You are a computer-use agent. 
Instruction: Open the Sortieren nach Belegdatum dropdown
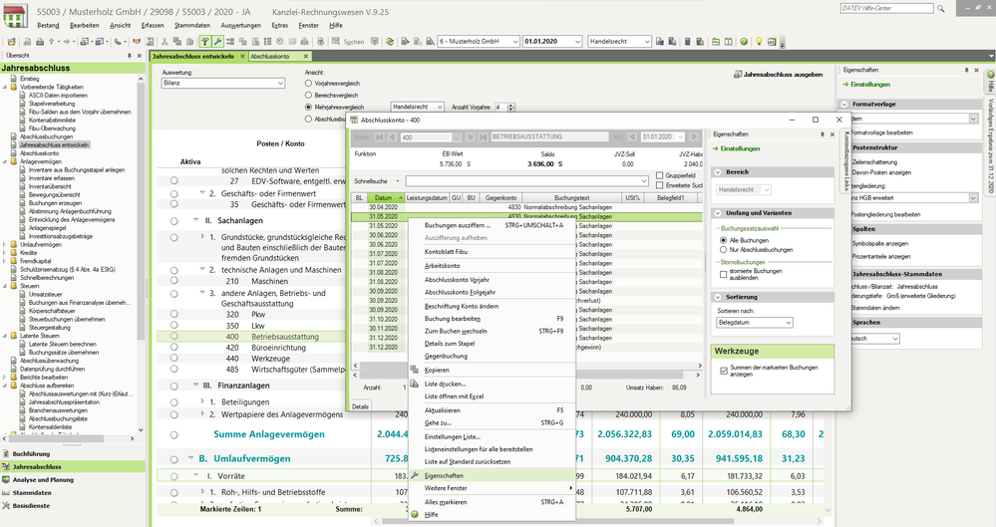click(x=788, y=323)
